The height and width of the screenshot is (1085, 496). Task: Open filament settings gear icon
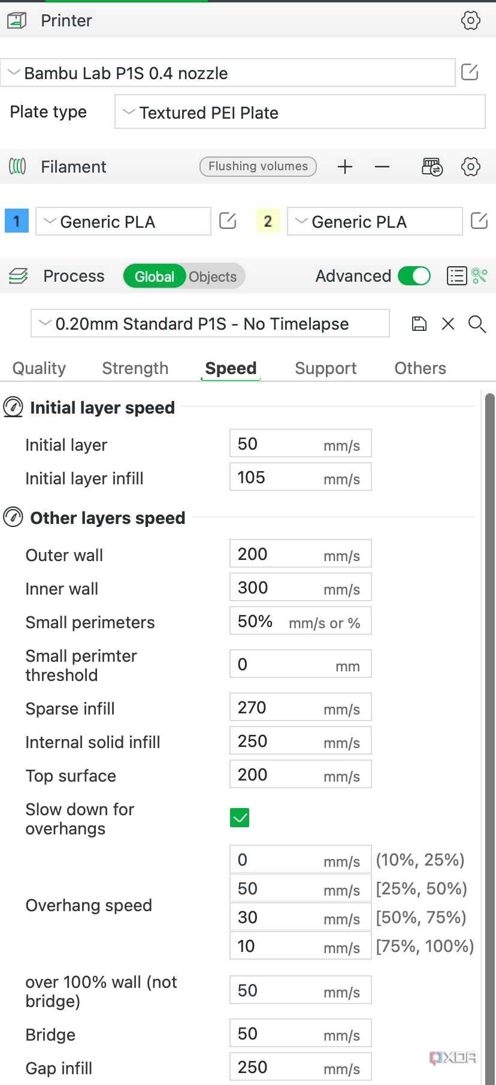pyautogui.click(x=471, y=167)
